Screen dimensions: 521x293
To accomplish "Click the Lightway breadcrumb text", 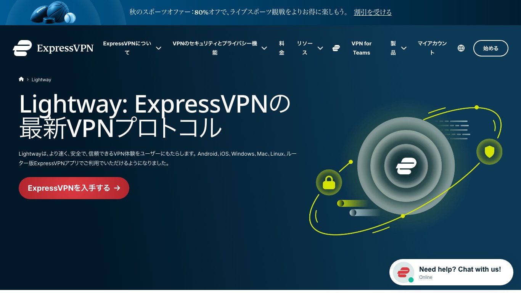I will tap(41, 80).
